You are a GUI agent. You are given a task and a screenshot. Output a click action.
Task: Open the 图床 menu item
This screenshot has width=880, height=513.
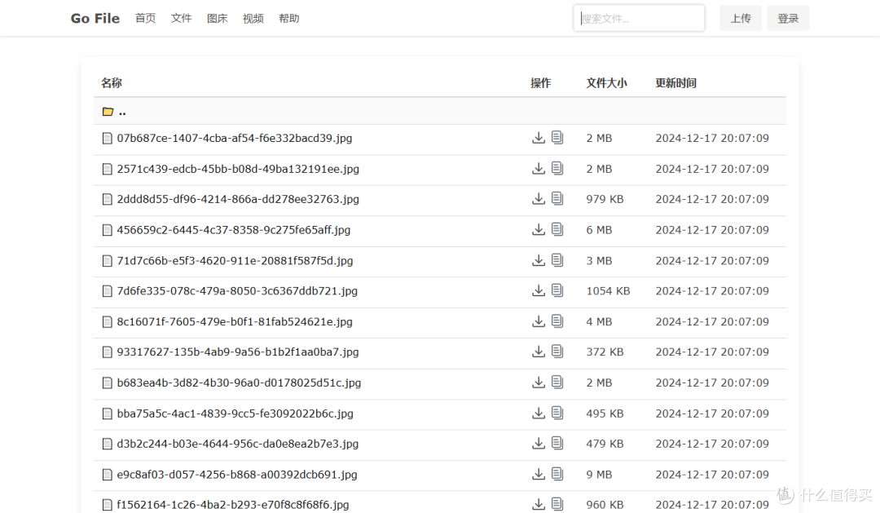[217, 18]
